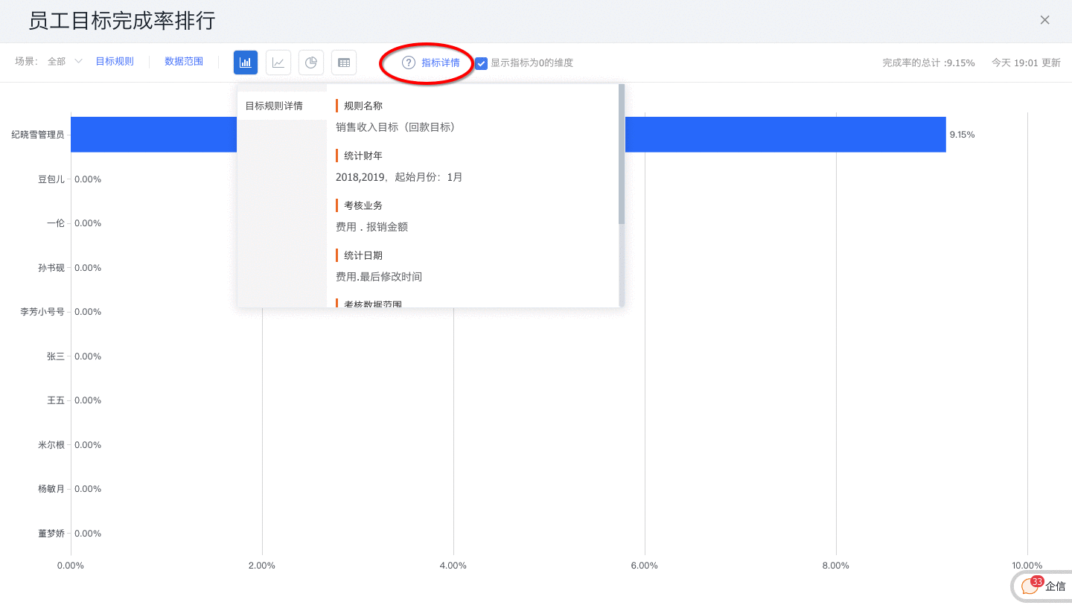Click 销售收入目标（回款目标） rule name
1072x608 pixels.
click(395, 127)
